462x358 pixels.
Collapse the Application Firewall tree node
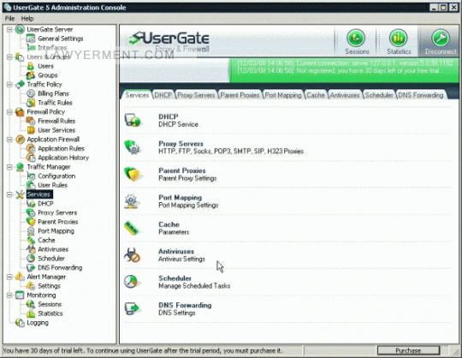click(x=9, y=140)
